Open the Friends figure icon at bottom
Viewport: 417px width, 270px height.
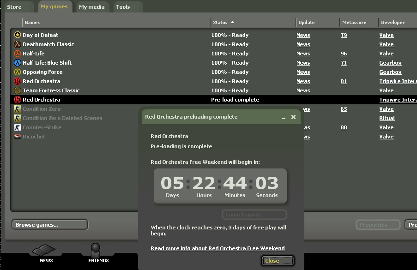click(x=96, y=250)
